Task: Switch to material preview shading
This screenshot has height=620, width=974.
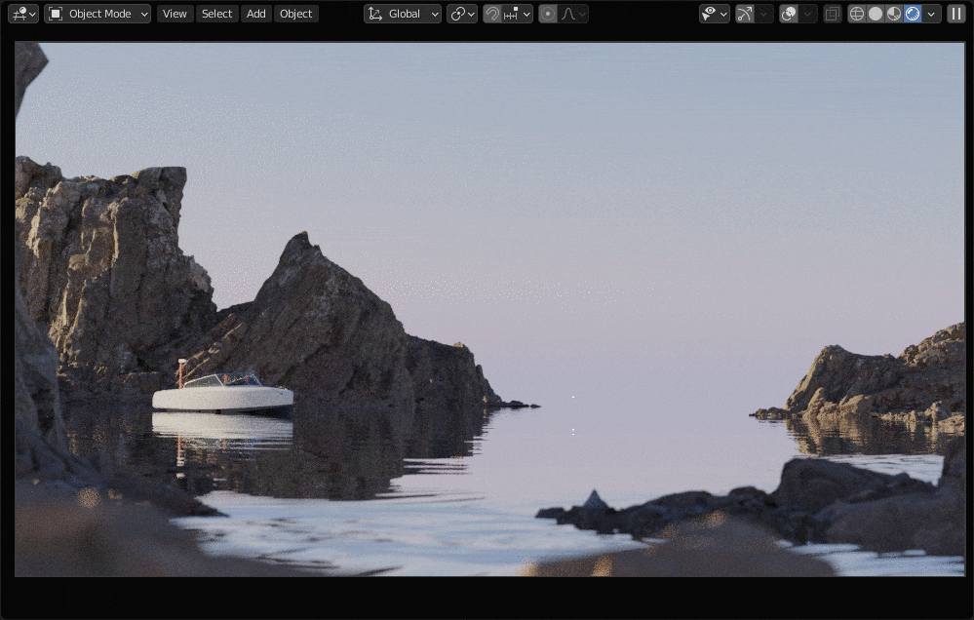Action: tap(894, 14)
